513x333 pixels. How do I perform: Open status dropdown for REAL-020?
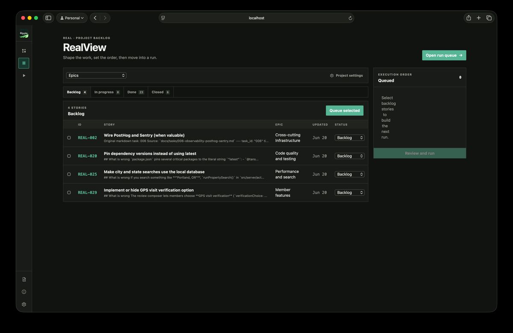tap(350, 156)
